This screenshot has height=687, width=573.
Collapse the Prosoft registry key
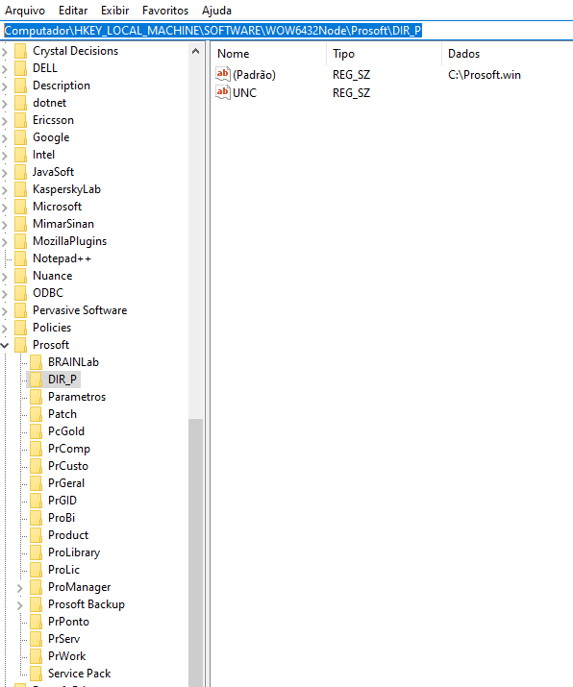tap(5, 345)
